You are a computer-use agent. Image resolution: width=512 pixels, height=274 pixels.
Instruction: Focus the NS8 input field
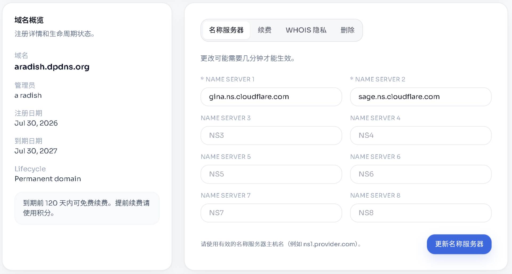(x=421, y=213)
